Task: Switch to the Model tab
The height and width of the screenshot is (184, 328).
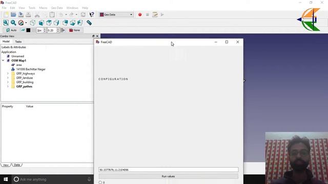Action: 6,41
